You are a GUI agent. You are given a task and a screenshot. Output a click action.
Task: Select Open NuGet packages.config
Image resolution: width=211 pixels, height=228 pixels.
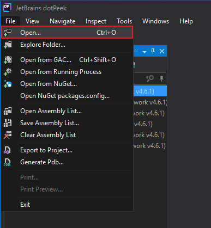point(67,96)
